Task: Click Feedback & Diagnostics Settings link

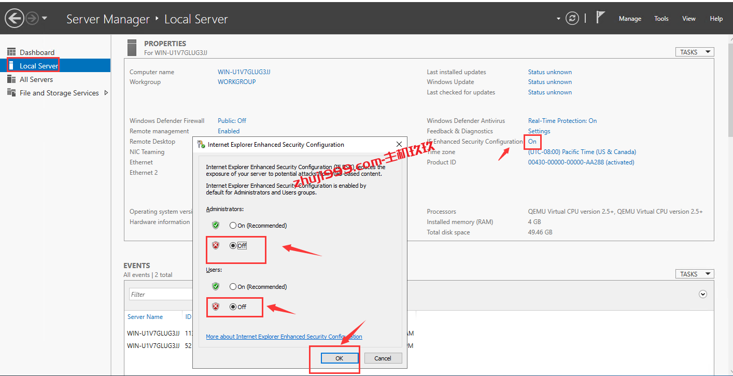Action: [x=539, y=131]
